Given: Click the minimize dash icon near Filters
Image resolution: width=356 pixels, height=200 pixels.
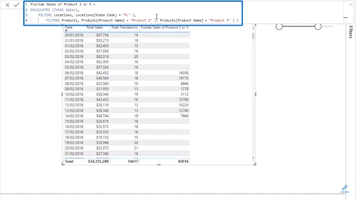Looking at the screenshot, I should (346, 17).
